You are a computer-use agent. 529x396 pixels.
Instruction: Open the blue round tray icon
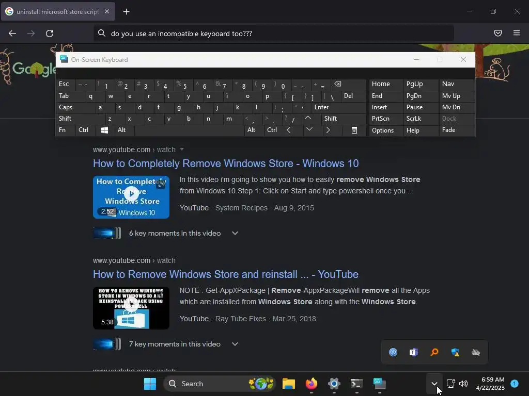point(393,352)
